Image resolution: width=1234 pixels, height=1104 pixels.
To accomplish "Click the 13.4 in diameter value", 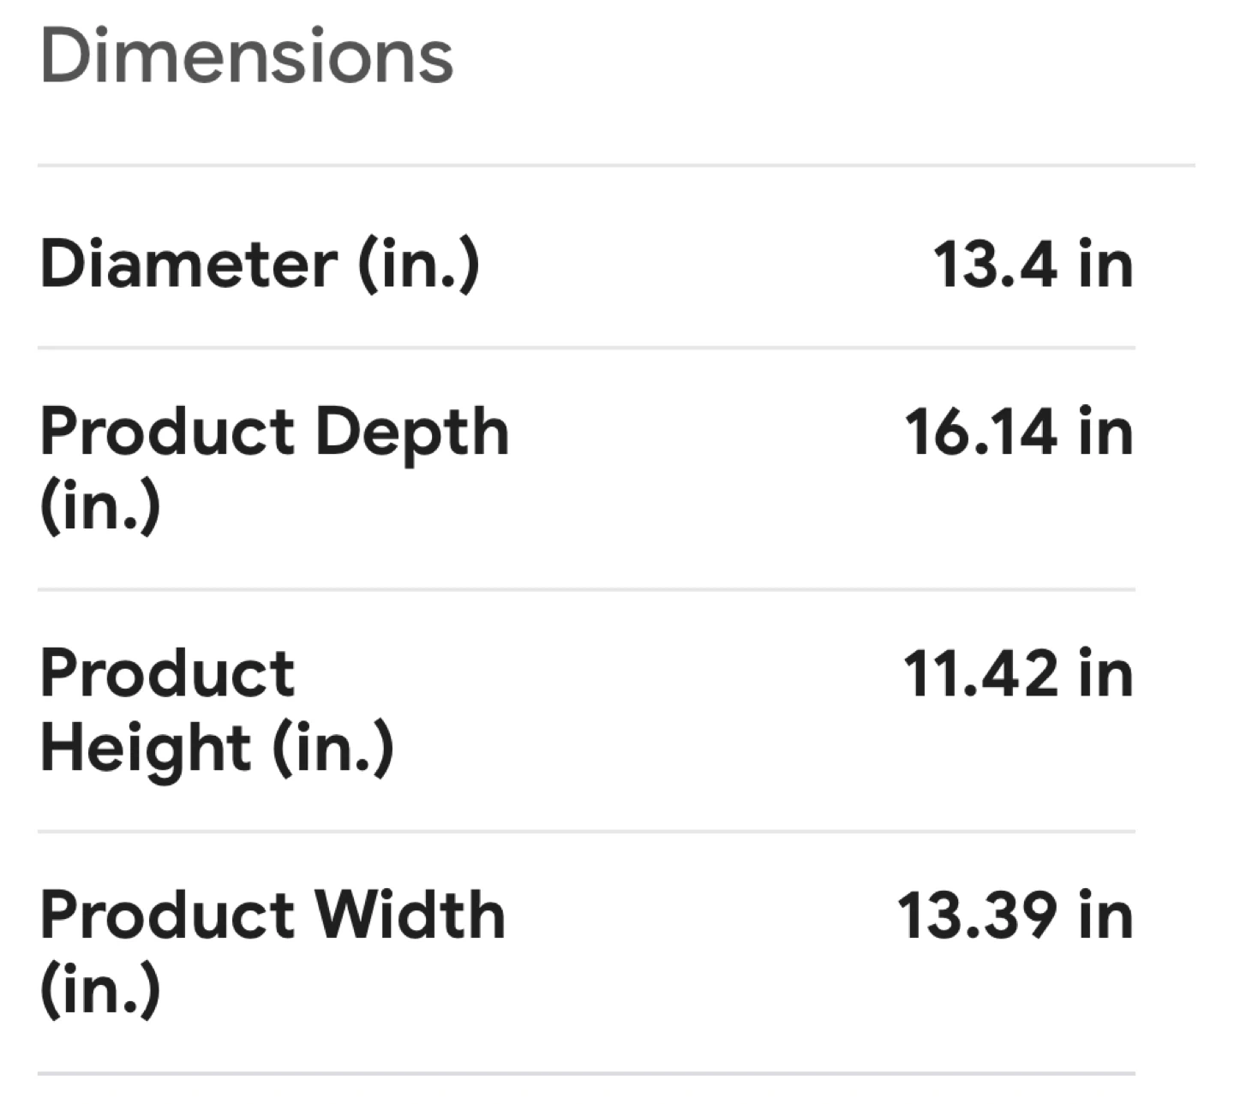I will coord(1032,264).
